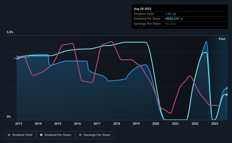Click the teal end-point marker on the dividend line
Image resolution: width=232 pixels, height=143 pixels.
click(227, 95)
